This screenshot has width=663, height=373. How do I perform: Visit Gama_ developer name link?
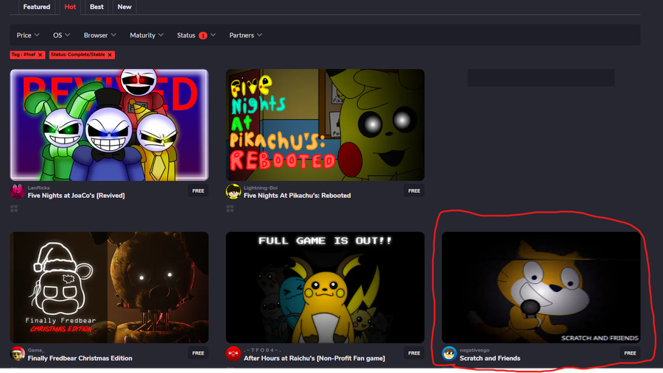click(36, 350)
